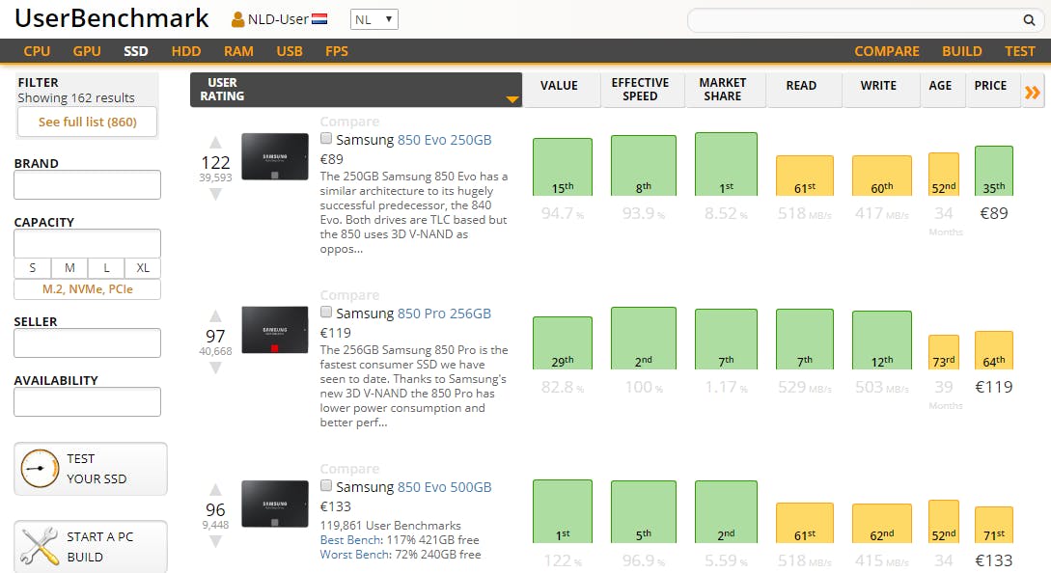Viewport: 1051px width, 573px height.
Task: Focus the Brand filter field
Action: (87, 184)
